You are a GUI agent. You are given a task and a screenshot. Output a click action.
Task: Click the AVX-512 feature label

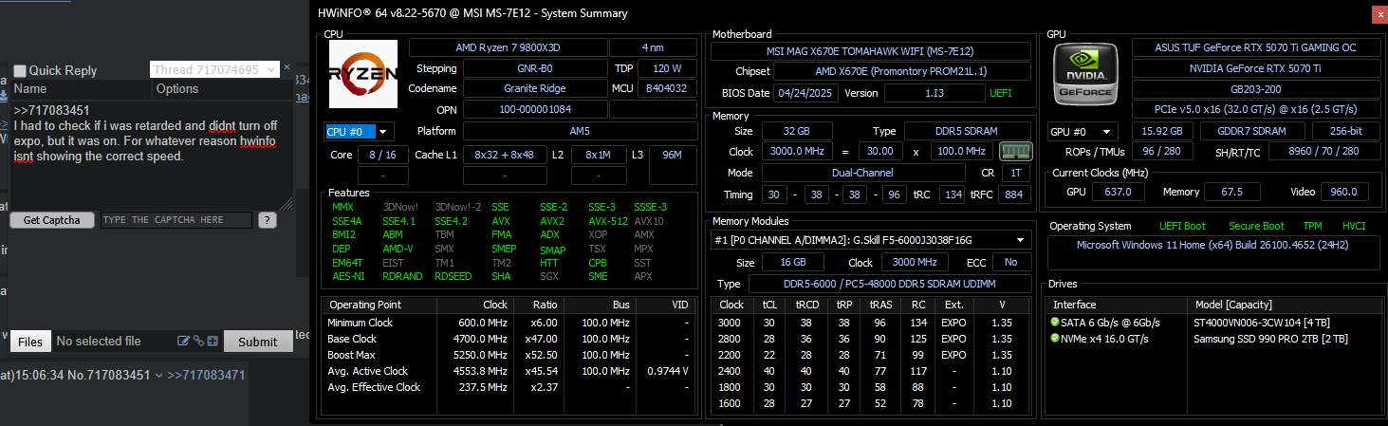pyautogui.click(x=609, y=221)
